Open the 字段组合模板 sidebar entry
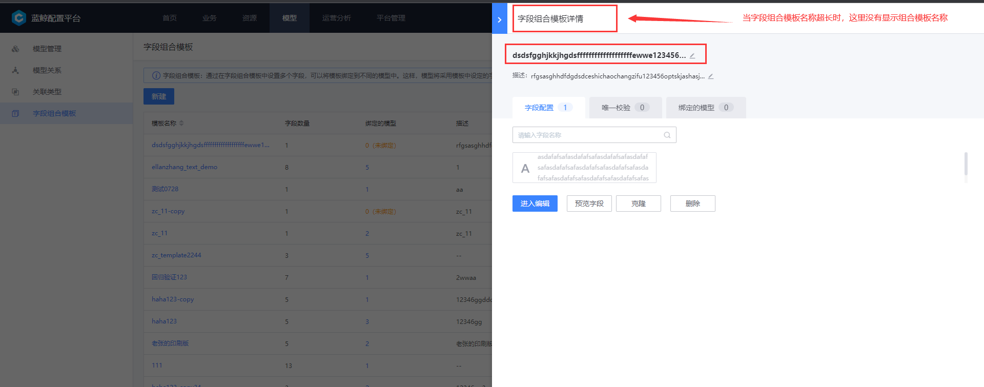 [66, 113]
